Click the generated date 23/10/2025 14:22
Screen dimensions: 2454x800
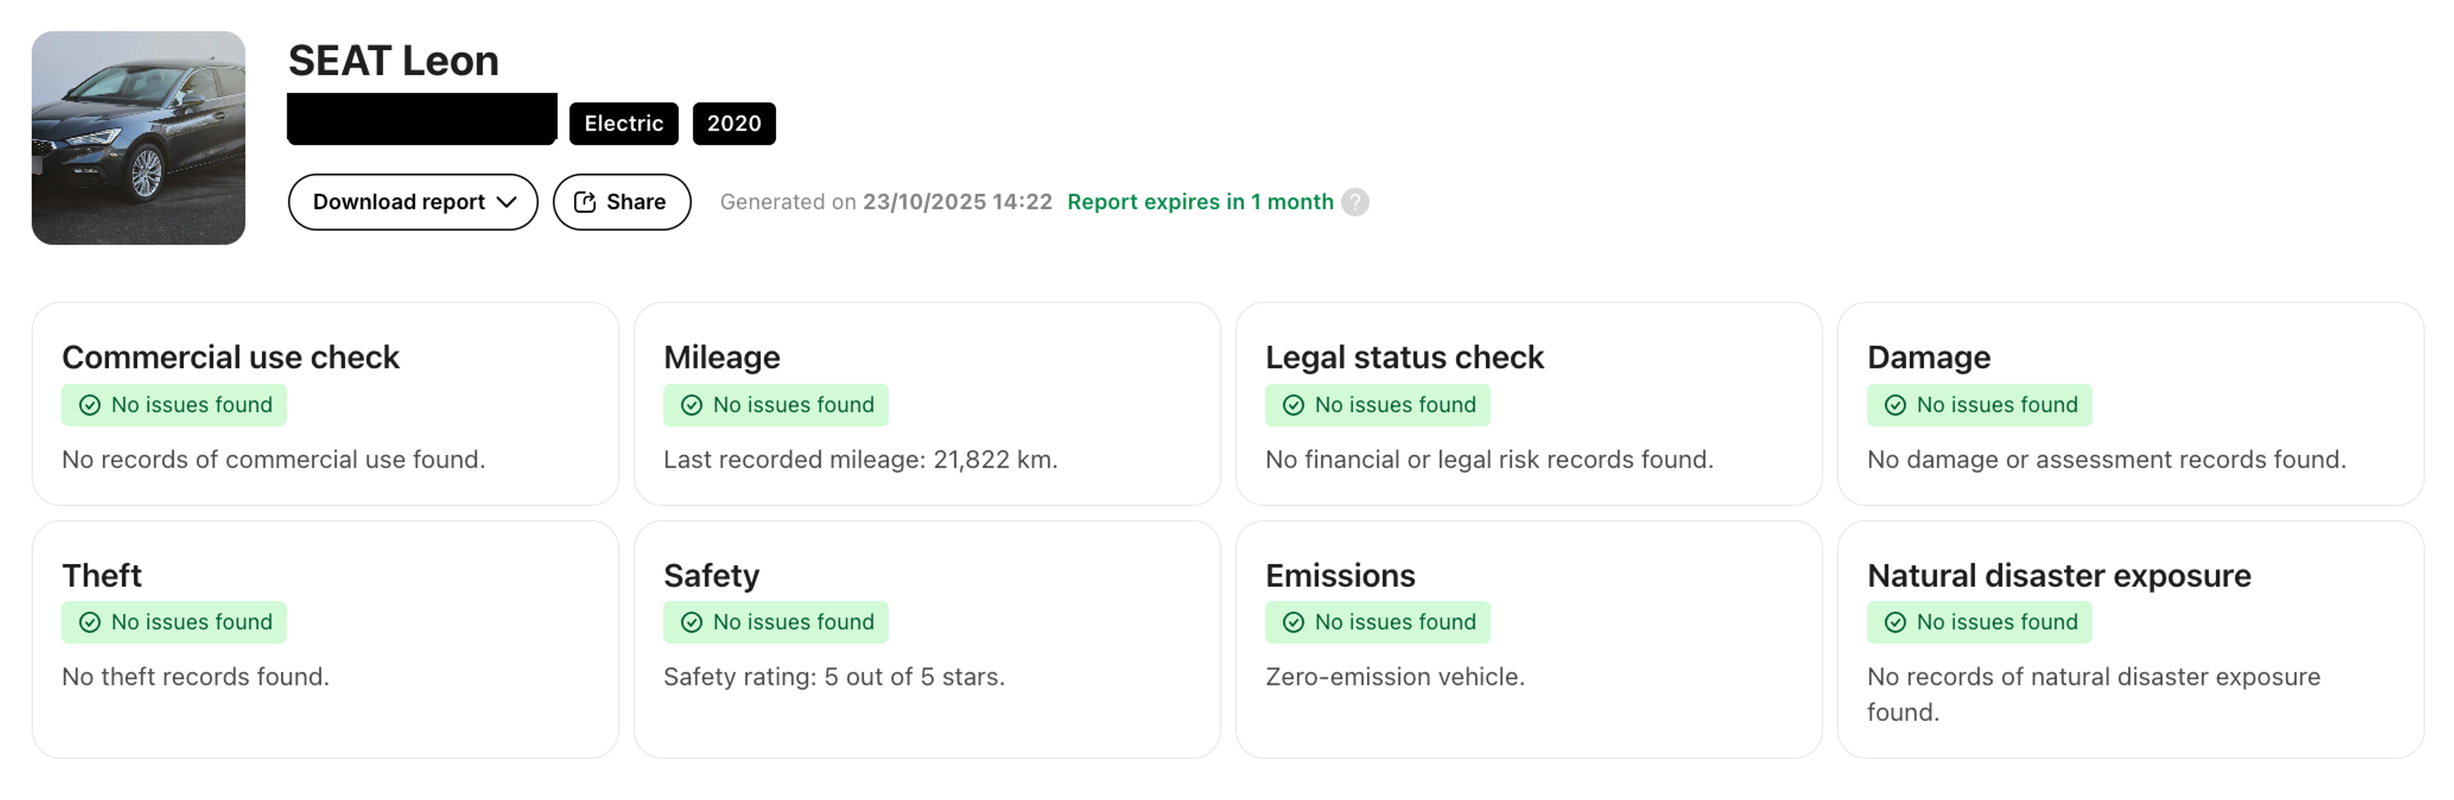pyautogui.click(x=957, y=202)
